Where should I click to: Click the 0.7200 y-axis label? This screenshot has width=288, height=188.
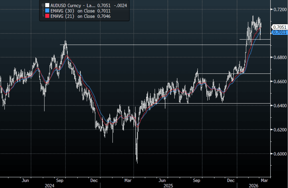point(280,9)
